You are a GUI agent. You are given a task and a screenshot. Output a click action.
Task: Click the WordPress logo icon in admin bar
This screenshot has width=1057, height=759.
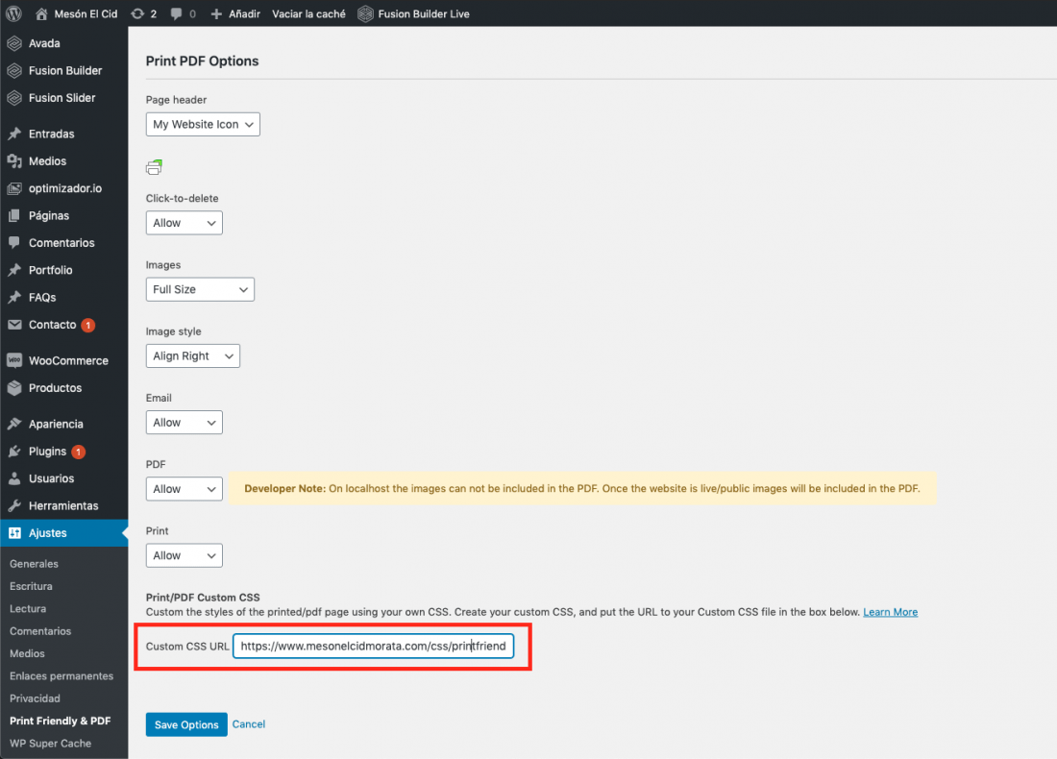(x=13, y=13)
